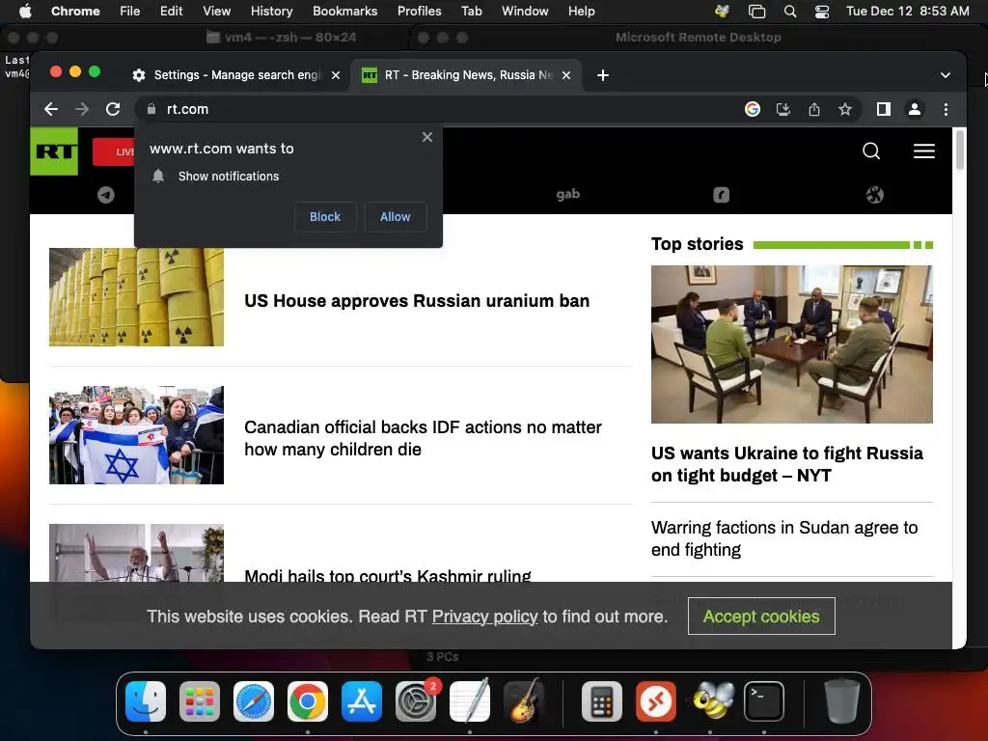Click the yellow uranium barrels thumbnail
The width and height of the screenshot is (988, 741).
point(136,297)
